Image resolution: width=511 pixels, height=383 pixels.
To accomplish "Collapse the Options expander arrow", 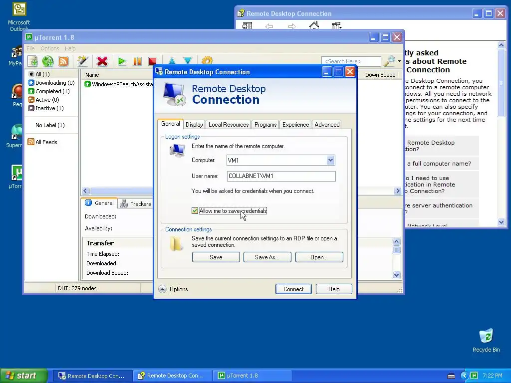I will tap(162, 289).
